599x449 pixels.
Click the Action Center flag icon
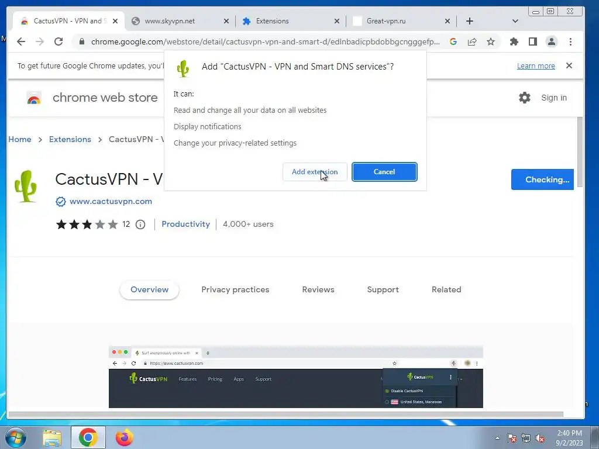pyautogui.click(x=512, y=438)
